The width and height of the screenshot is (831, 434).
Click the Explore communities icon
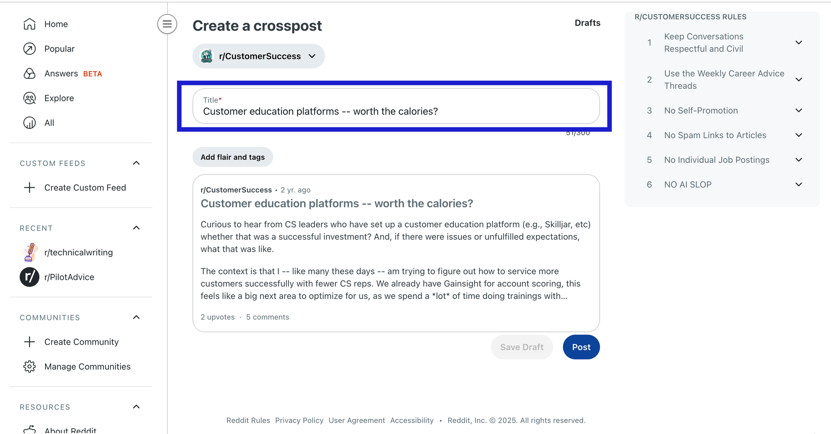coord(29,98)
